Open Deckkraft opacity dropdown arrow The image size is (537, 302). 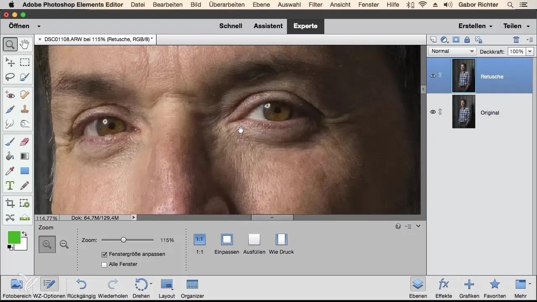point(529,51)
